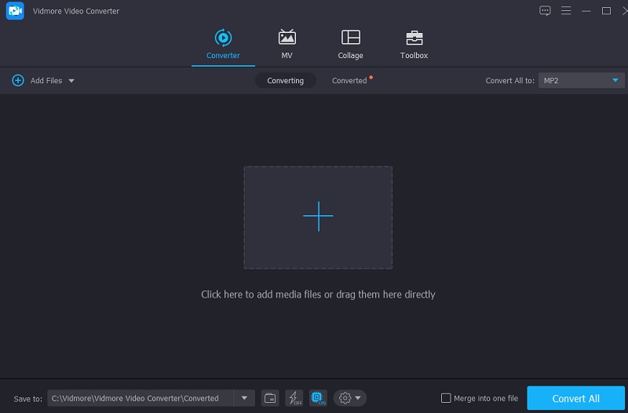Click the large plus to add media
This screenshot has width=628, height=413.
pyautogui.click(x=318, y=216)
